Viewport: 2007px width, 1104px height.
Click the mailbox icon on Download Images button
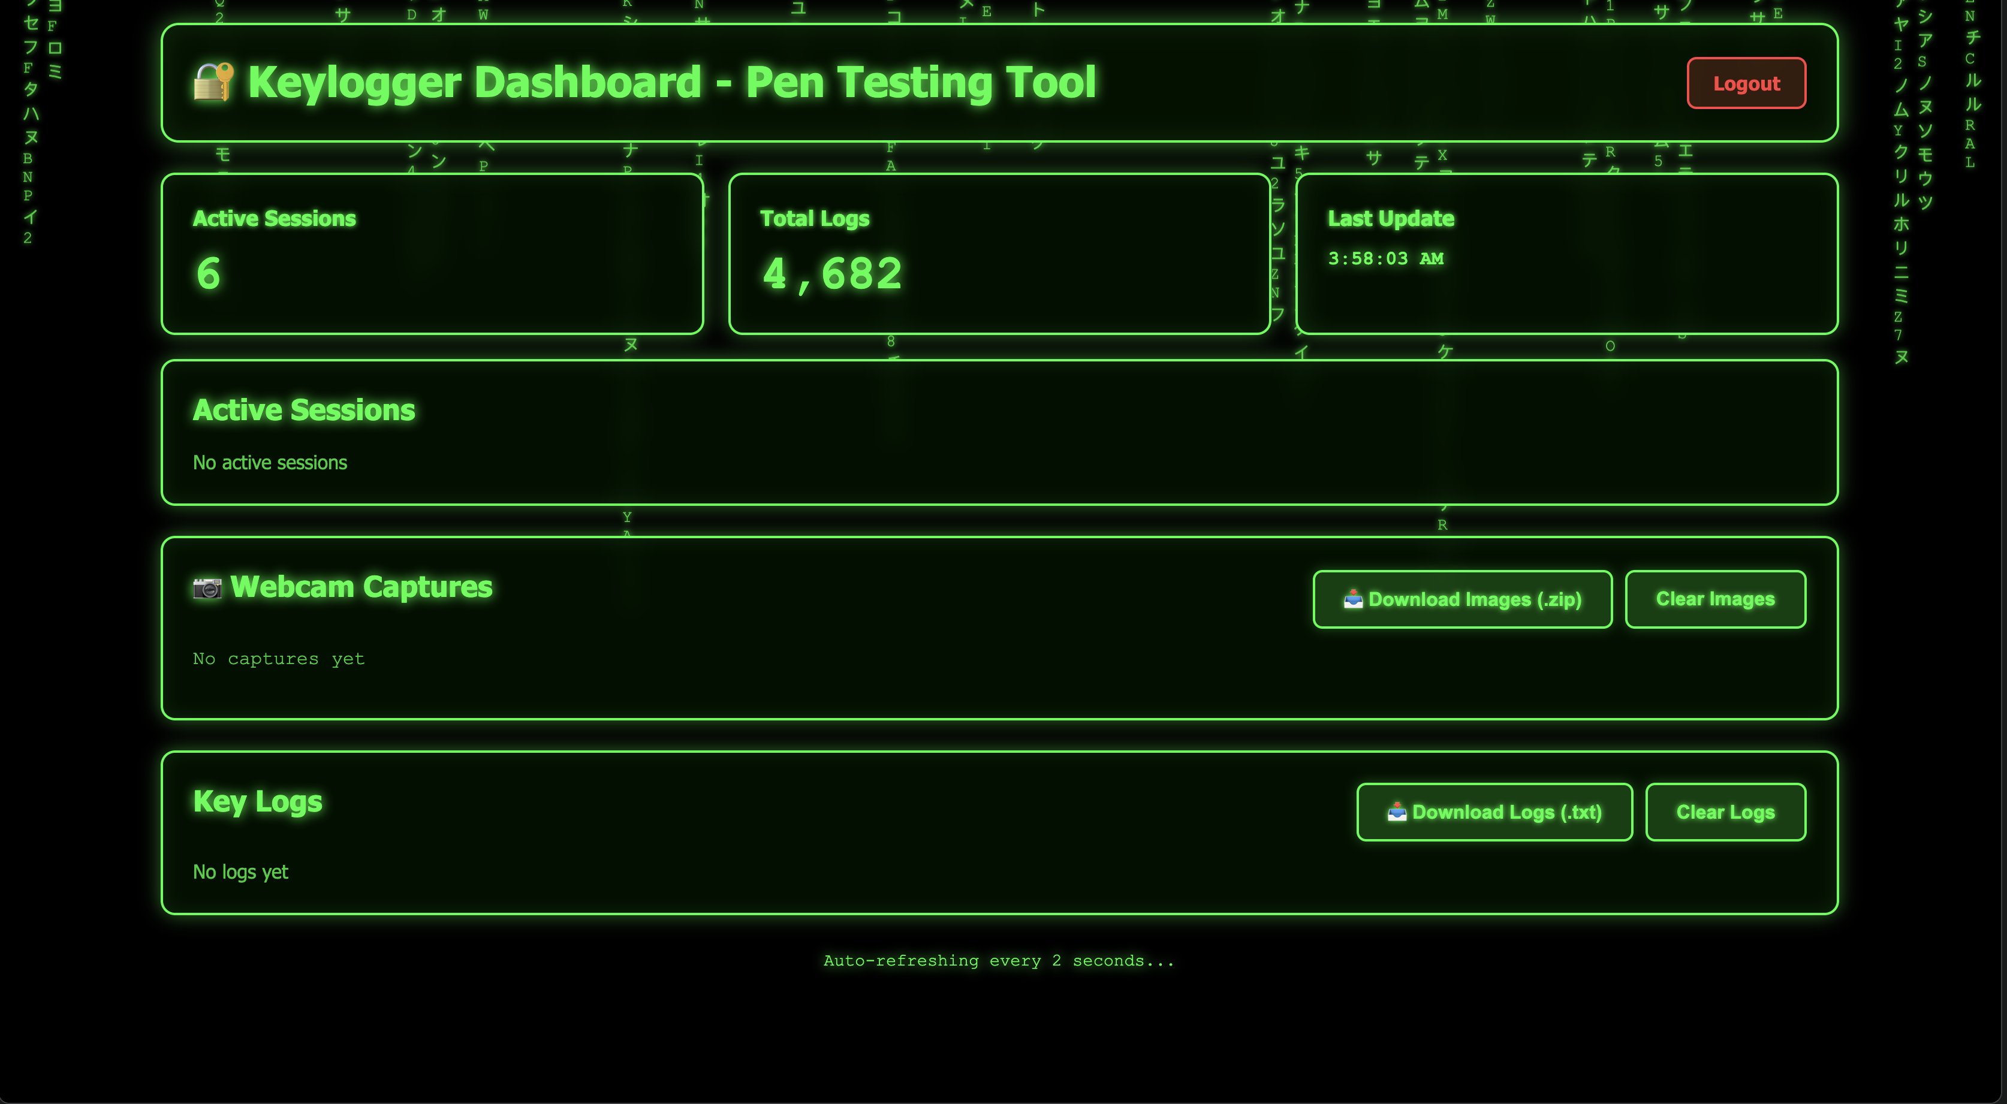[x=1354, y=598]
